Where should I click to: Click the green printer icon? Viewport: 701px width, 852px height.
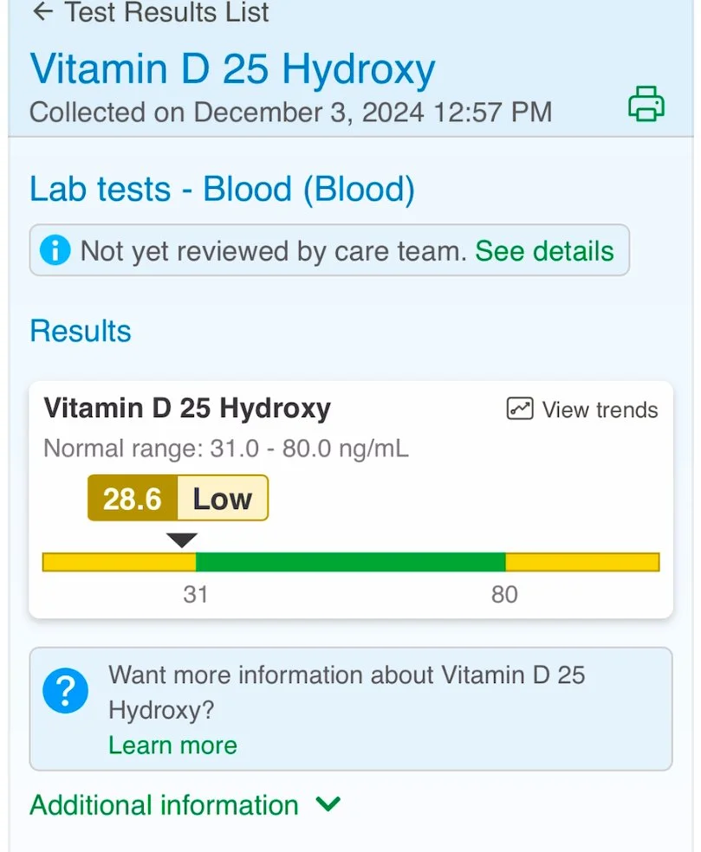[646, 103]
